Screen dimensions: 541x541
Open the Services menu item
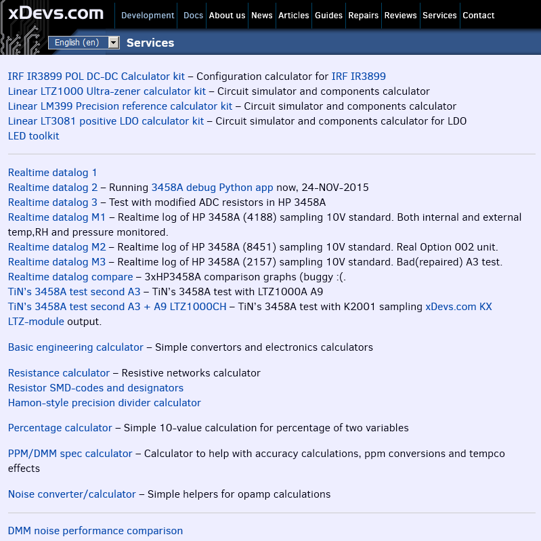439,16
